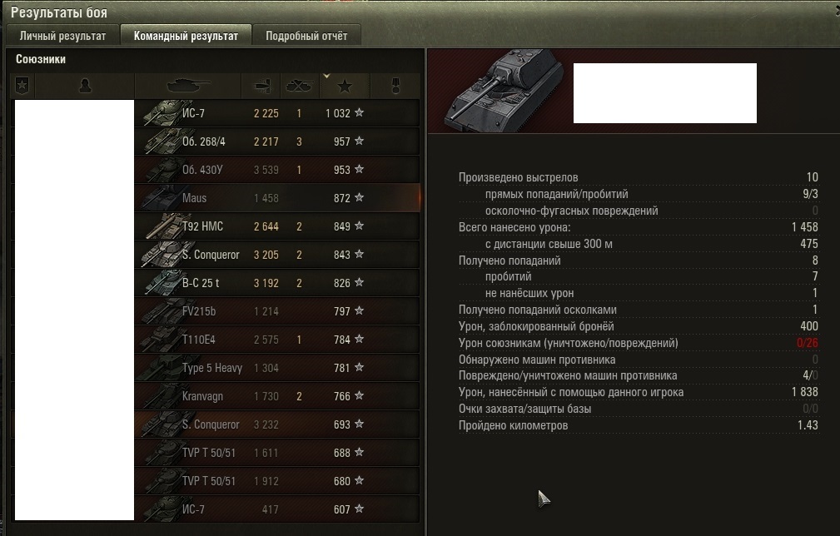Screen dimensions: 840x536
Task: Switch to Подробный отчёт tab
Action: pyautogui.click(x=306, y=36)
